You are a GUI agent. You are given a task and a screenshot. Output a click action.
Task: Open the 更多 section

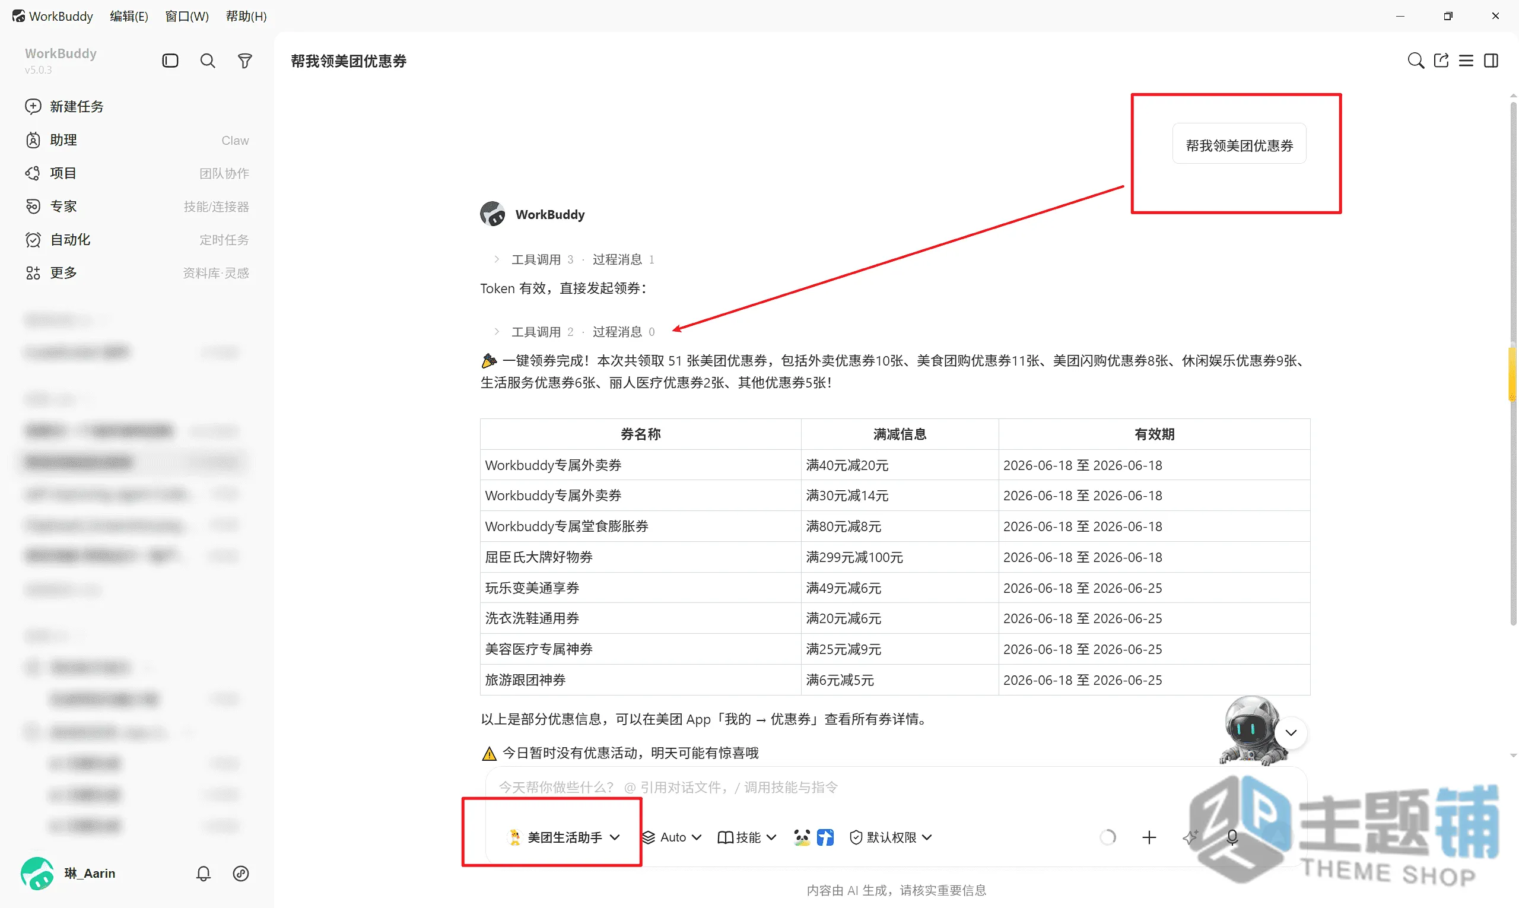pyautogui.click(x=136, y=273)
